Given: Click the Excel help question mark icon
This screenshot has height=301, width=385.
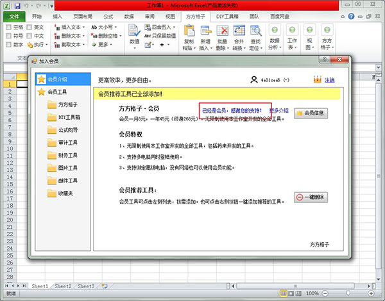Looking at the screenshot, I should [x=351, y=17].
